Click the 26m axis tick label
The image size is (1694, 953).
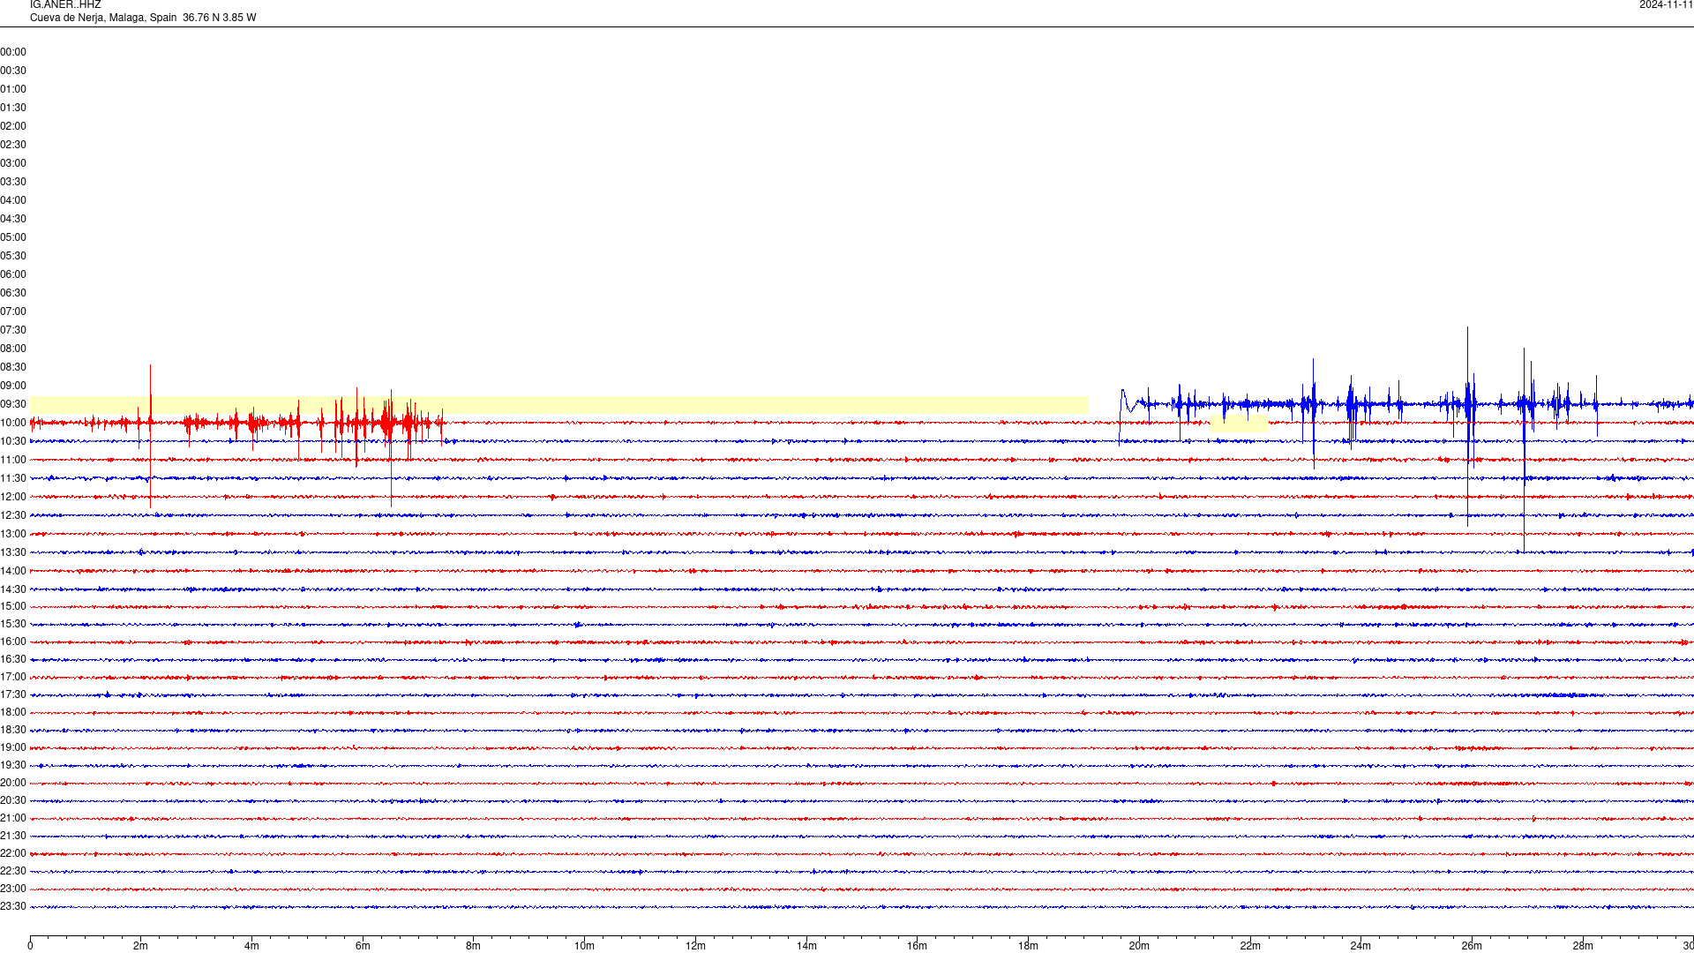pos(1472,946)
